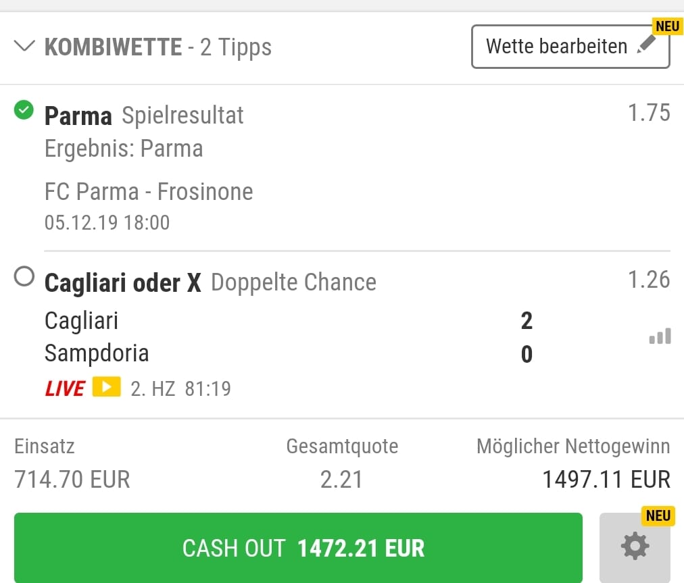Click the open circle beside Cagliari oder X

tap(24, 278)
